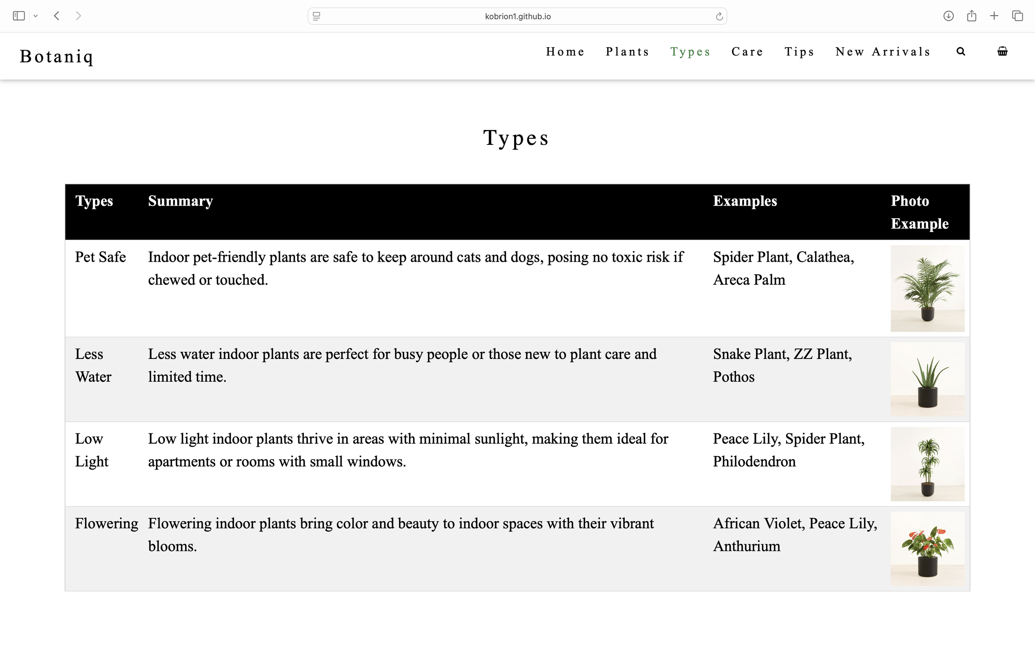Click the 'Low Light' type cell
This screenshot has width=1035, height=647.
(x=91, y=450)
